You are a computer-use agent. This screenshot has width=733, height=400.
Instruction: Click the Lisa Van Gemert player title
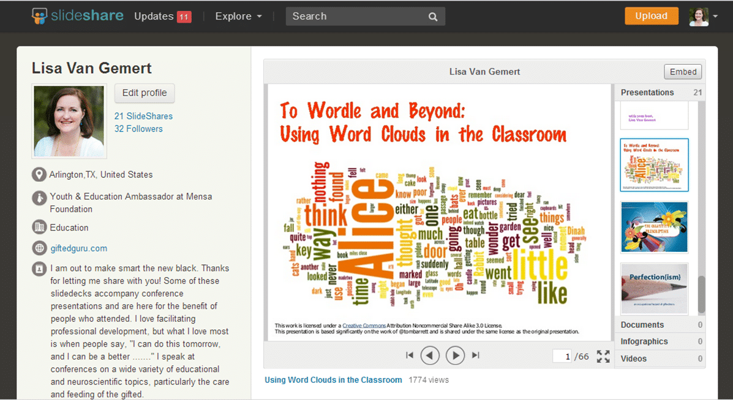[x=484, y=72]
